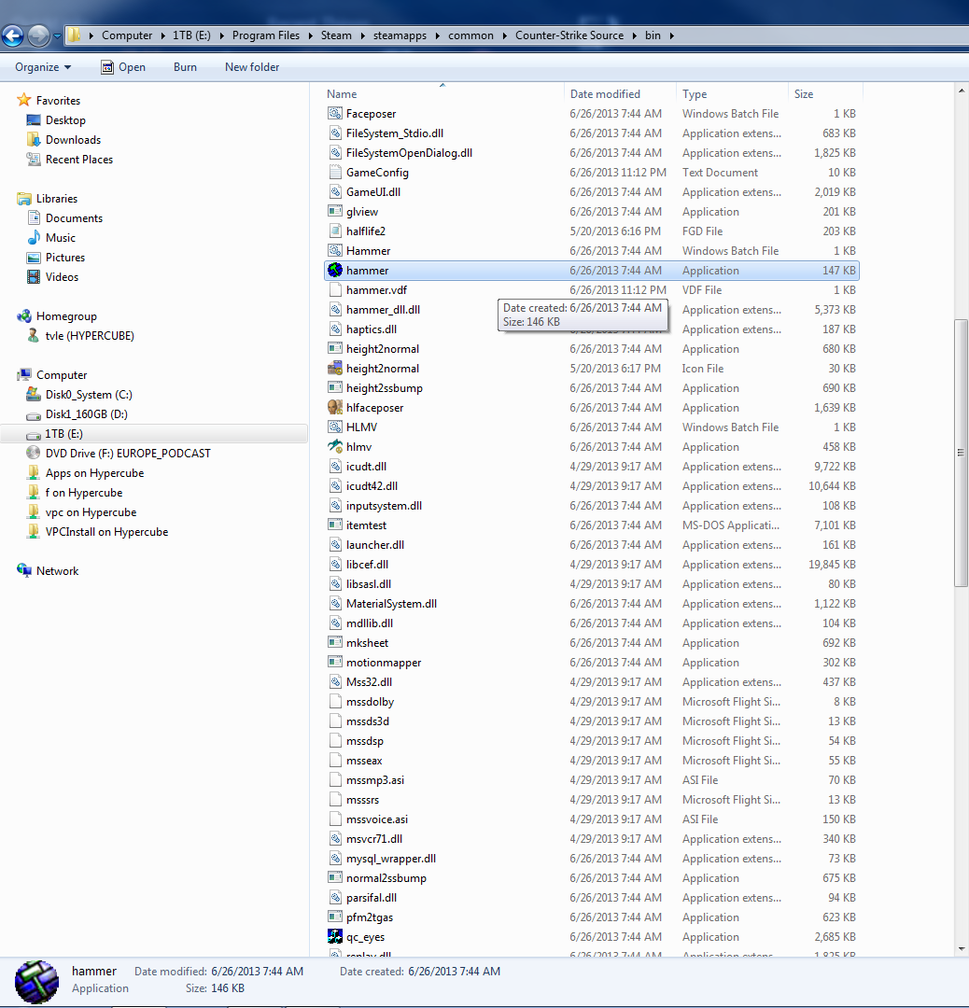Select Apps on Hypercube network location
The image size is (969, 1008).
click(94, 473)
